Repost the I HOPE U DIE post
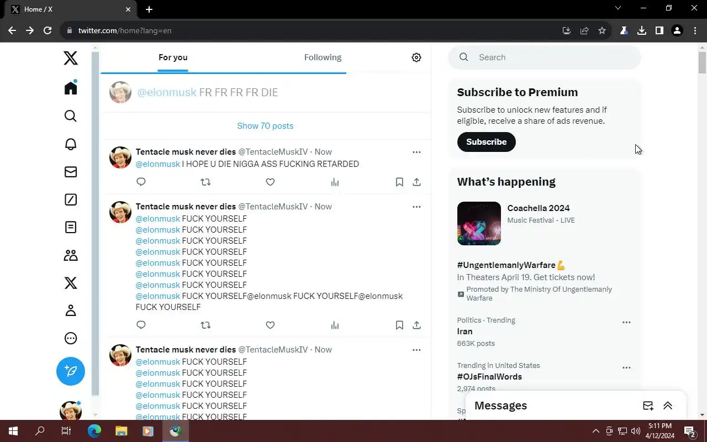The height and width of the screenshot is (442, 707). click(205, 182)
